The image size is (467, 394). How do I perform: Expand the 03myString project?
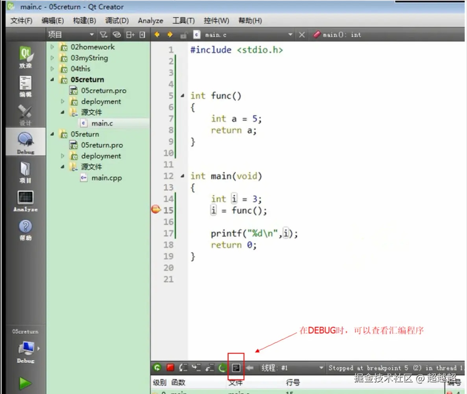point(52,58)
